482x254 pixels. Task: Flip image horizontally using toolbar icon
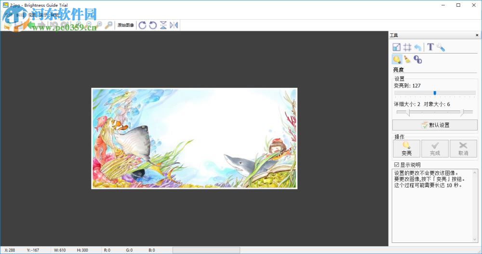coord(174,25)
